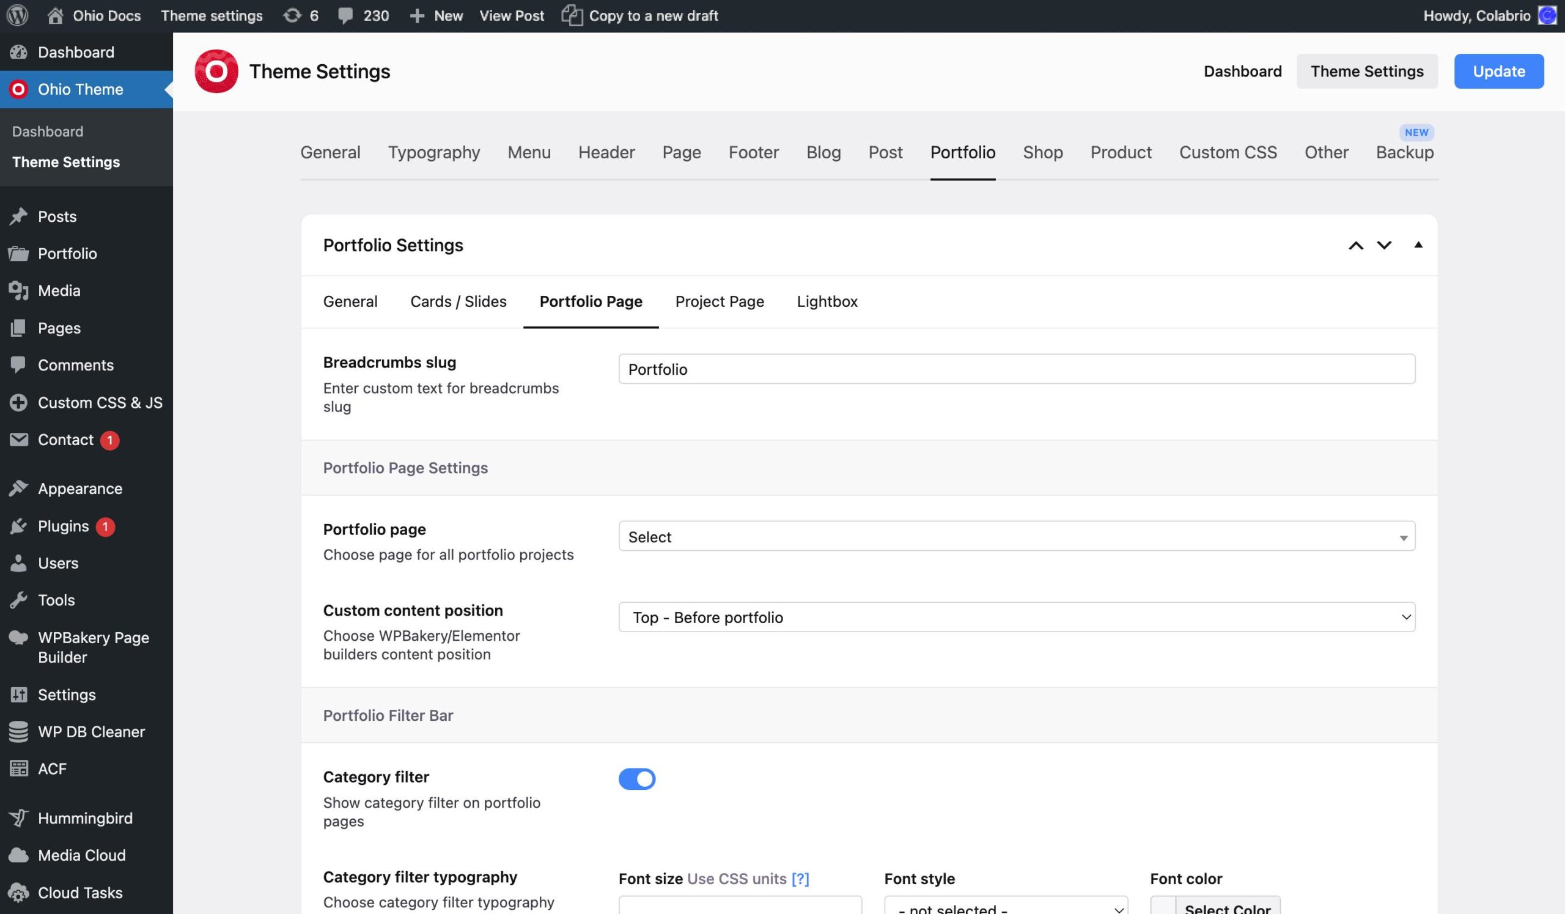Click the Posts pushpin icon
Image resolution: width=1565 pixels, height=914 pixels.
click(18, 216)
